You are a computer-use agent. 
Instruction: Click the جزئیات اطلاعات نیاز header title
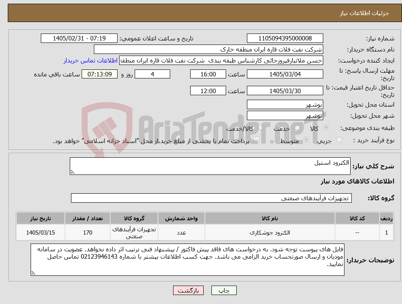point(364,13)
